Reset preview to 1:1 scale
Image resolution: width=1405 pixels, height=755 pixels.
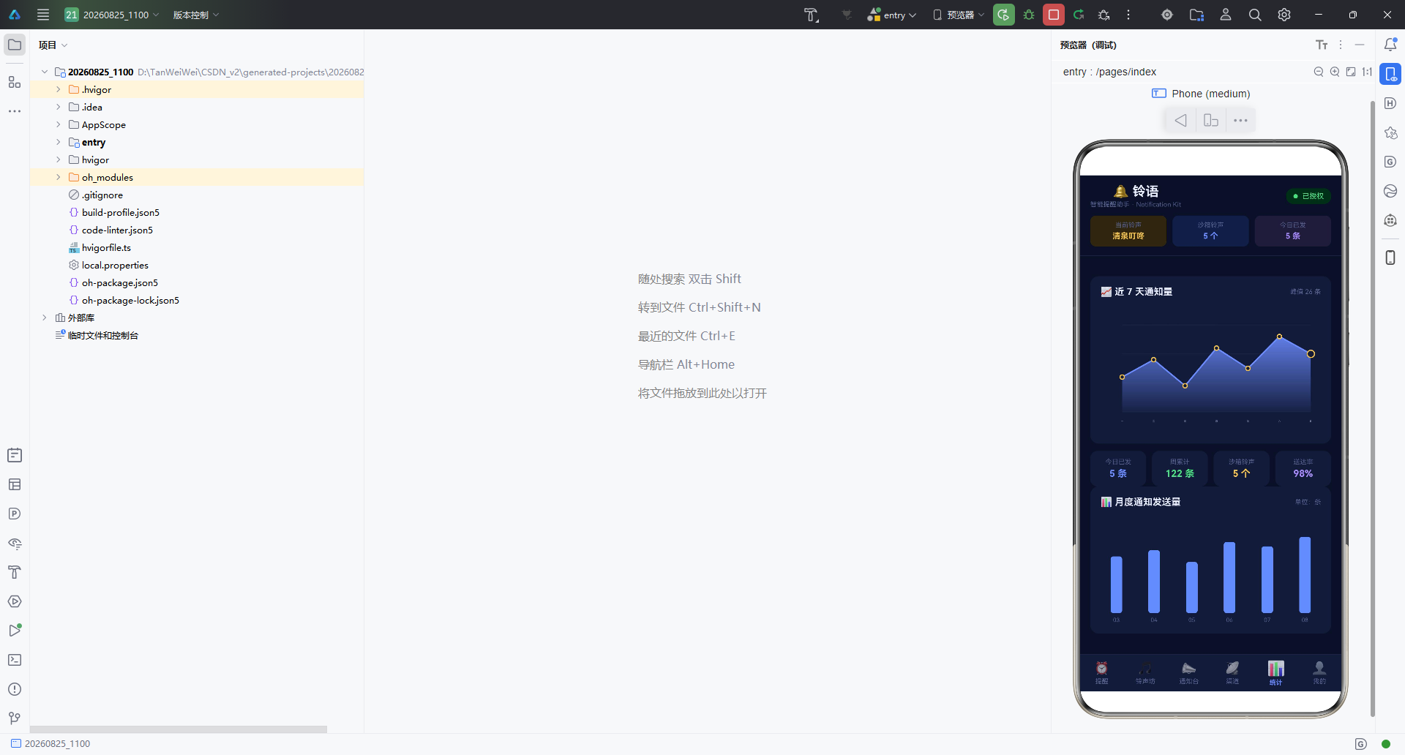point(1367,72)
